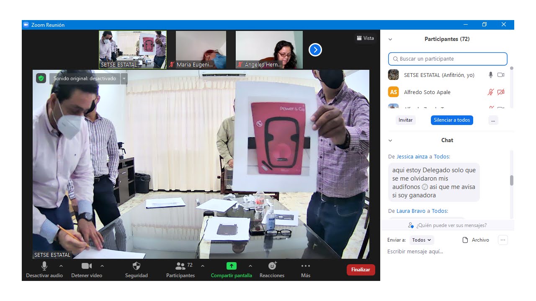This screenshot has height=301, width=536.
Task: Open the Participantes panel icon
Action: [180, 266]
